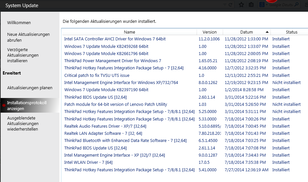
Task: Click date 12/7/2012 3:32:35 PM cell
Action: [x=245, y=68]
